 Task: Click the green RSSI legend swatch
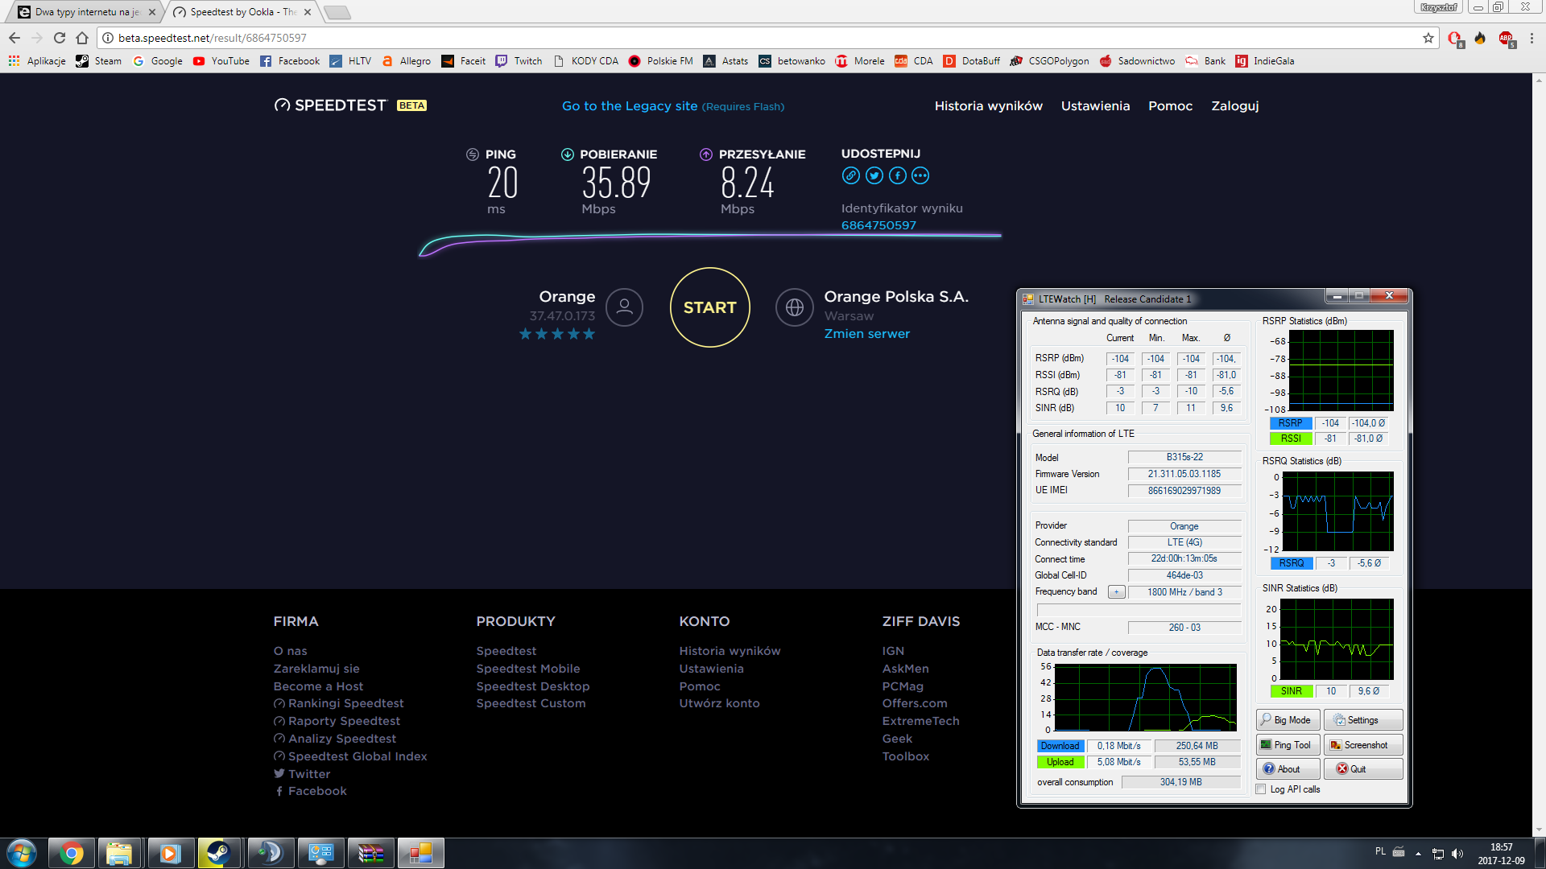pos(1291,439)
